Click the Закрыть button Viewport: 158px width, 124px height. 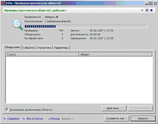point(143,119)
